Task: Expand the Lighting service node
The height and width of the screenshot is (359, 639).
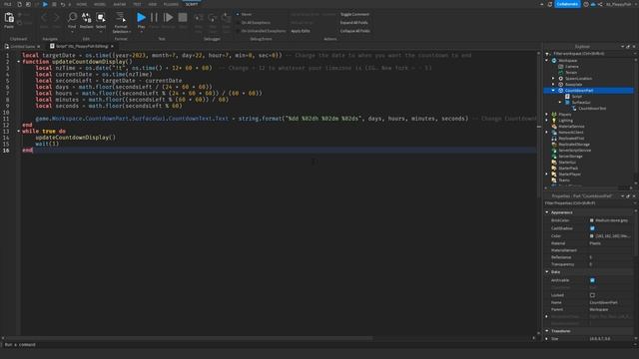Action: (547, 121)
